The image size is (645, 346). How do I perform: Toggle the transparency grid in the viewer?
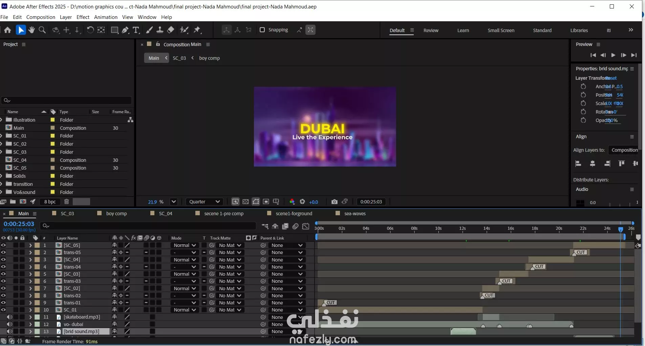[x=245, y=202]
